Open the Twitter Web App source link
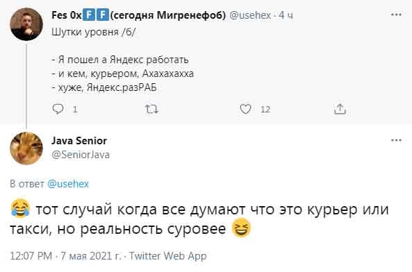 (x=168, y=256)
